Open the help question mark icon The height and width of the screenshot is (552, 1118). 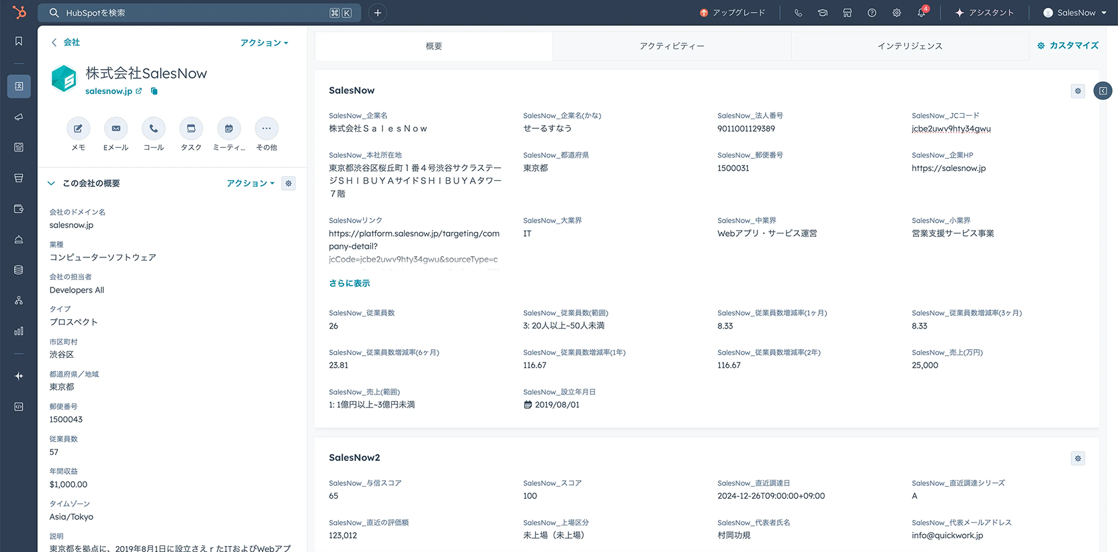point(872,13)
